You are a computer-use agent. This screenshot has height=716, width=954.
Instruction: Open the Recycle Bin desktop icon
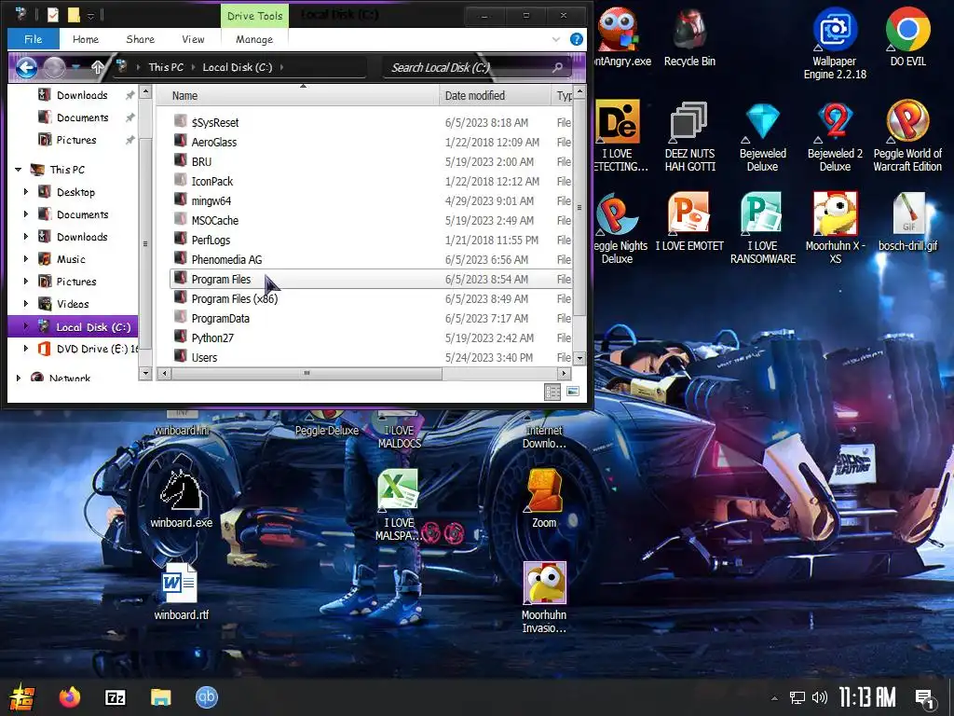pyautogui.click(x=689, y=36)
